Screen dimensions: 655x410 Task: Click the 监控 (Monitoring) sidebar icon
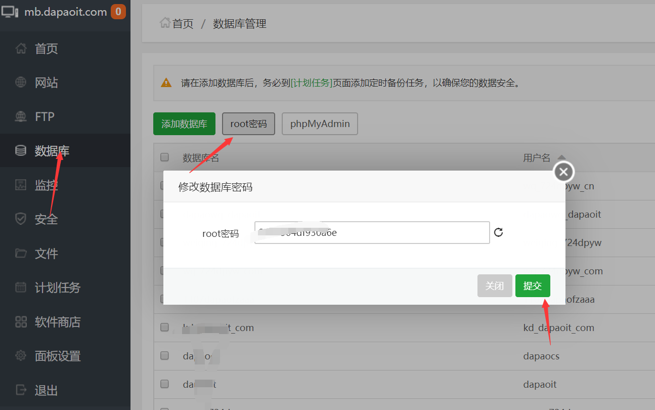point(20,185)
